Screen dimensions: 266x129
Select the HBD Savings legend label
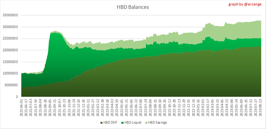(x=158, y=122)
